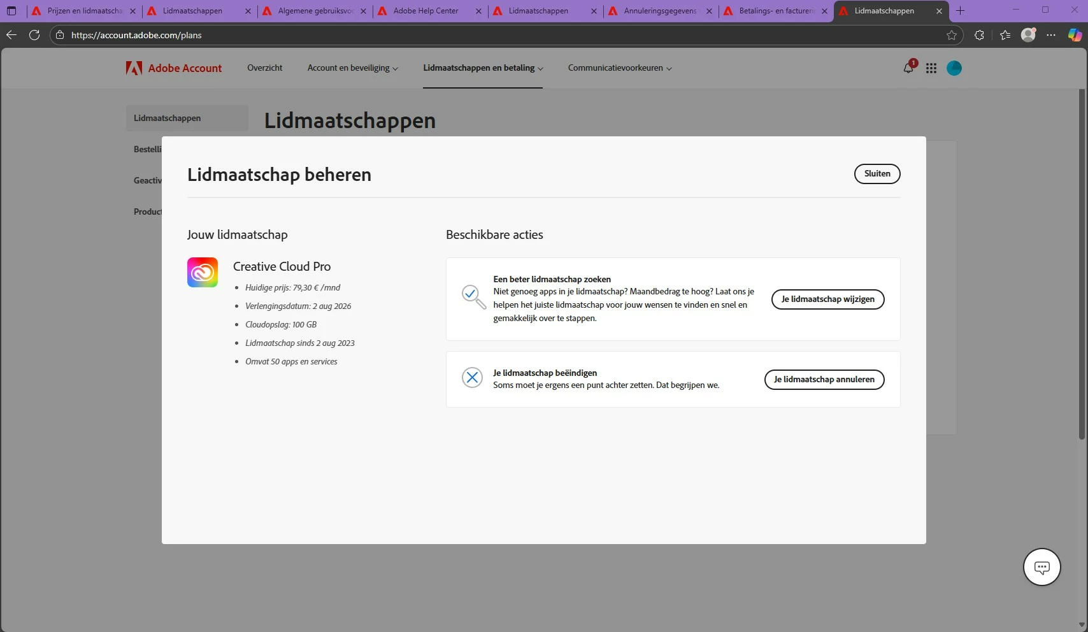Open the Copilot sidebar icon
The height and width of the screenshot is (632, 1088).
1075,35
